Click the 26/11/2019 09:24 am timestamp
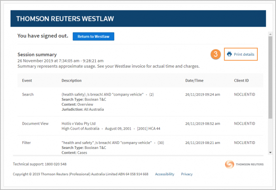This screenshot has height=190, width=276. [x=203, y=94]
